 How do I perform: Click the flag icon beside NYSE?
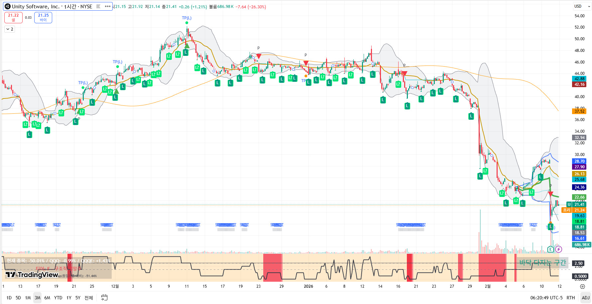coord(98,6)
